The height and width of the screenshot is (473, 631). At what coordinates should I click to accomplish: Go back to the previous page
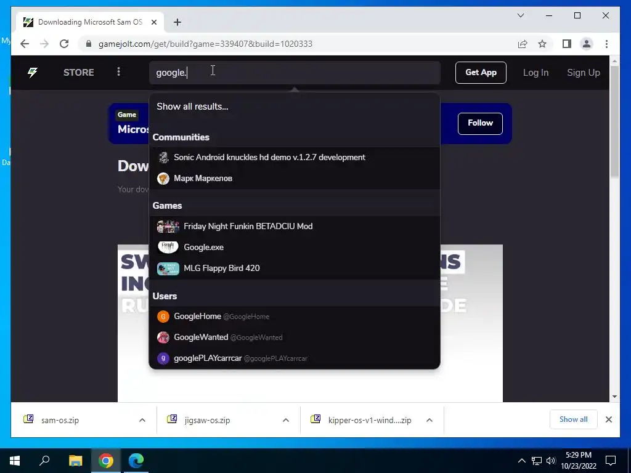point(25,44)
